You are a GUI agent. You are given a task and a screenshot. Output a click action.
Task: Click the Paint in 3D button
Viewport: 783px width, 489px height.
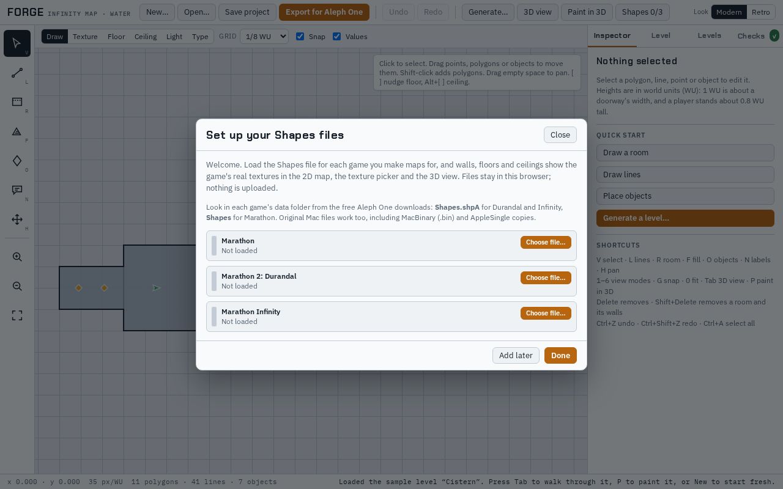click(587, 12)
